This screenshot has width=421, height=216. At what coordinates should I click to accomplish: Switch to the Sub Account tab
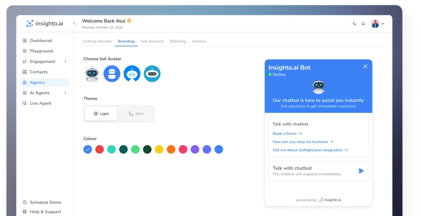point(152,41)
